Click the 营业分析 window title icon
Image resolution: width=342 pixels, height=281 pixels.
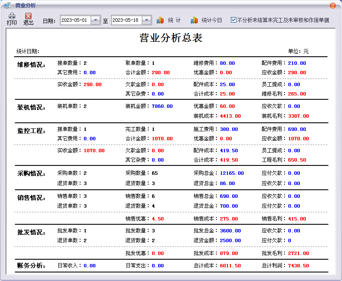pyautogui.click(x=8, y=5)
